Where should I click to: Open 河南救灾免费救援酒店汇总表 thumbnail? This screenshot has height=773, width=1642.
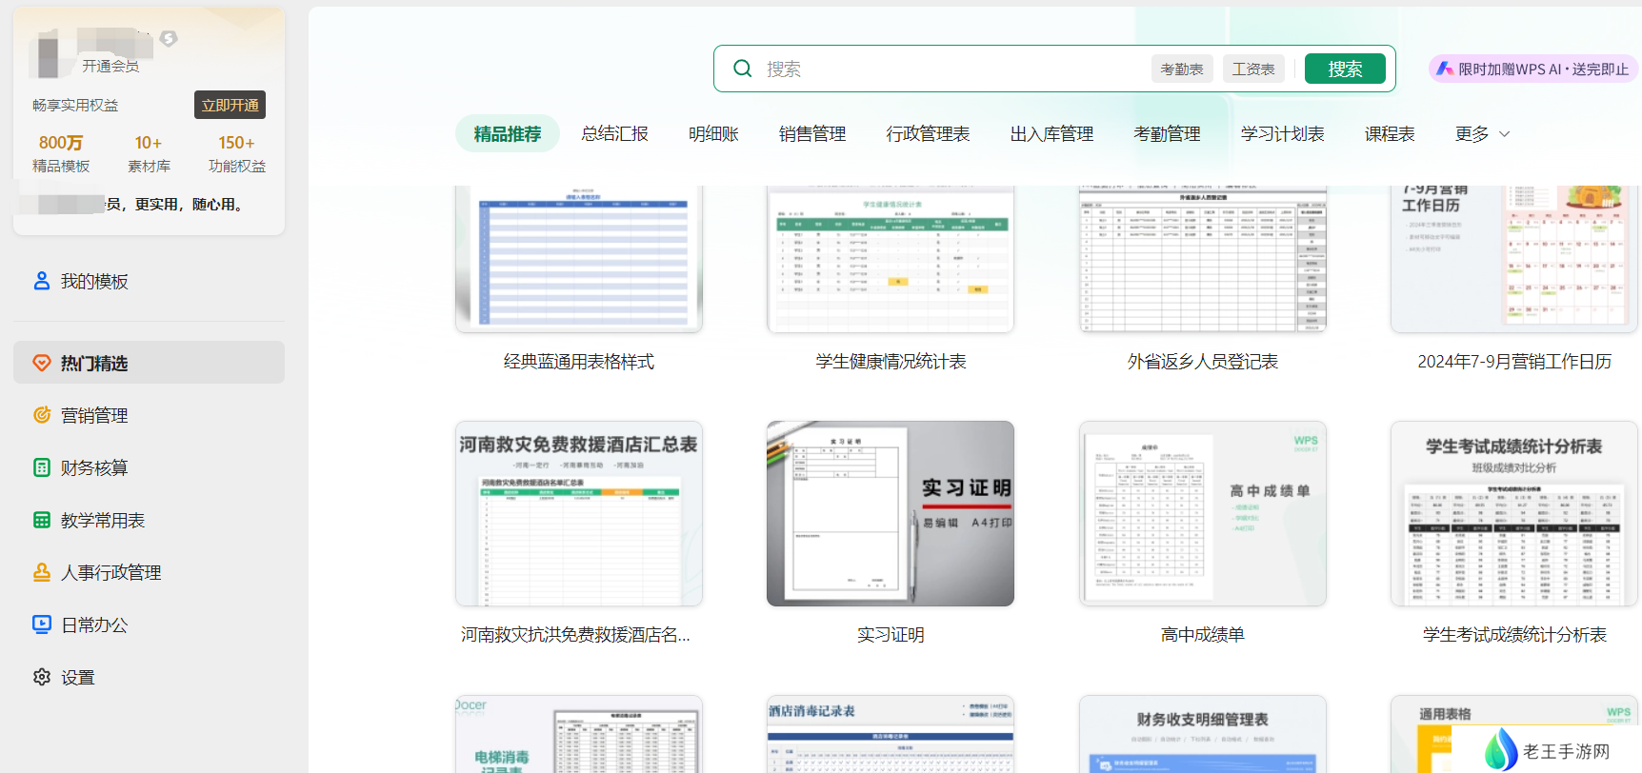pyautogui.click(x=579, y=514)
